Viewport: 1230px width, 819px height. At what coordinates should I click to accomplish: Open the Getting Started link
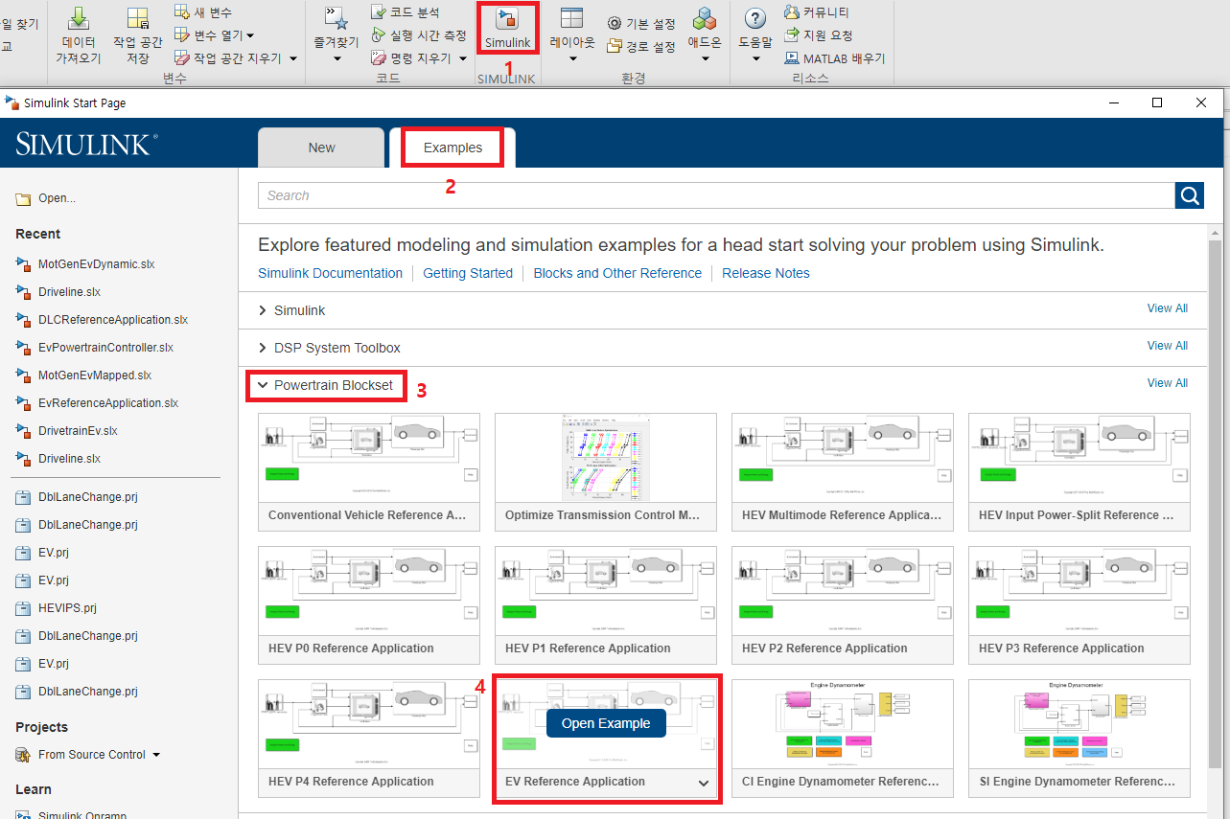(x=468, y=273)
